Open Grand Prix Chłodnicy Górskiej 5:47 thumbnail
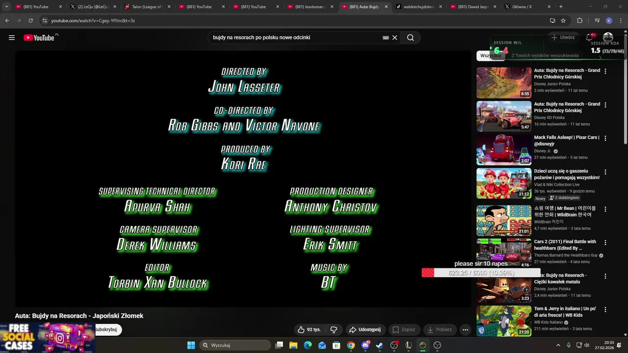 click(504, 116)
